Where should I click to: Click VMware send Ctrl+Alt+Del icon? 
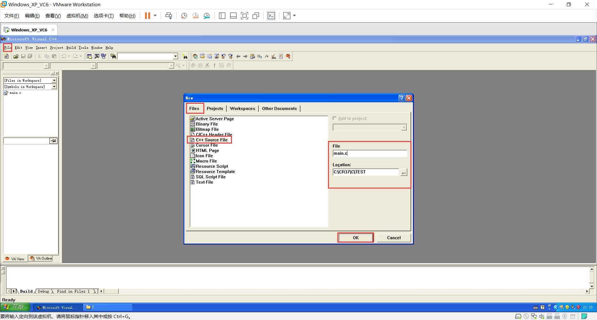(x=169, y=16)
